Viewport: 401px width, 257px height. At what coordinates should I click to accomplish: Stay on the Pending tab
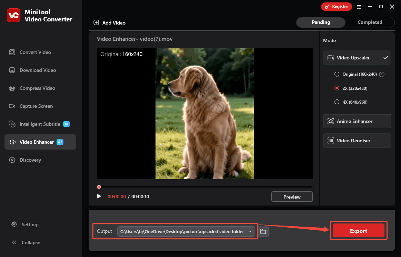(321, 22)
